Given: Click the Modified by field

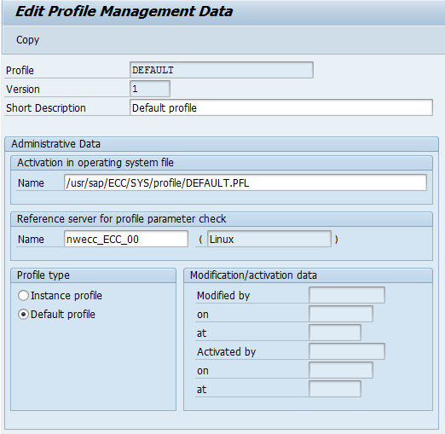Looking at the screenshot, I should pyautogui.click(x=347, y=295).
